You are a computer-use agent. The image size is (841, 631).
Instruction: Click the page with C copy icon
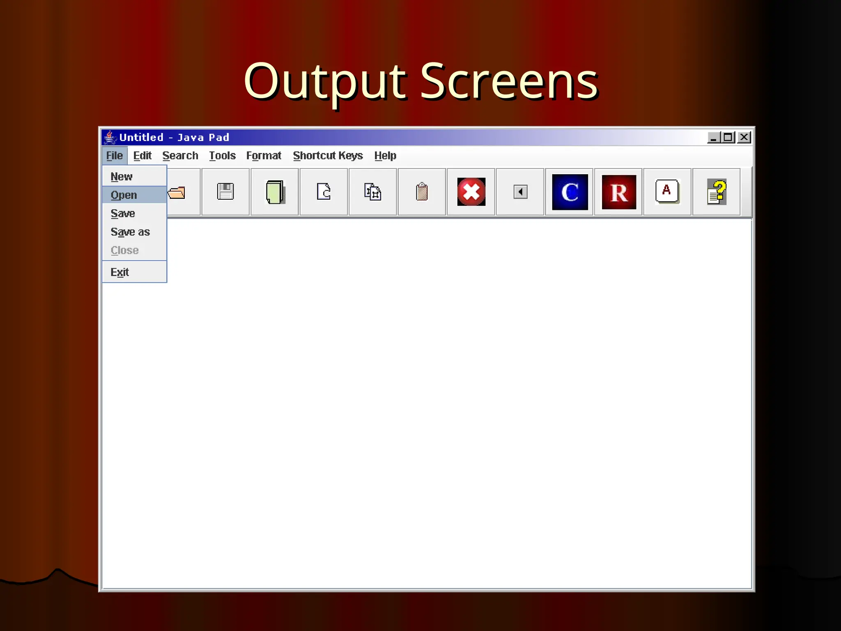(x=324, y=191)
